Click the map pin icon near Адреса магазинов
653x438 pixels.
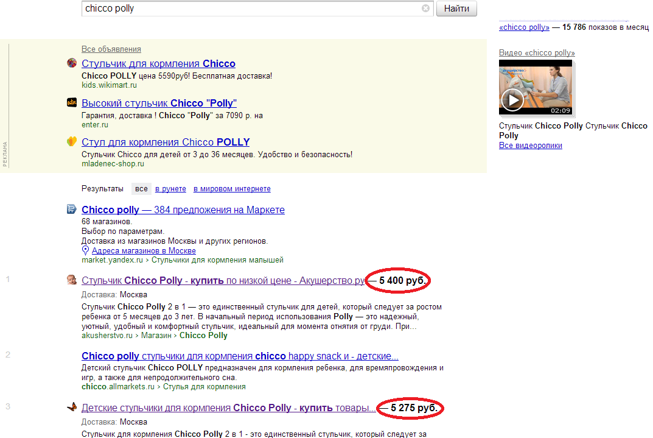tap(85, 250)
